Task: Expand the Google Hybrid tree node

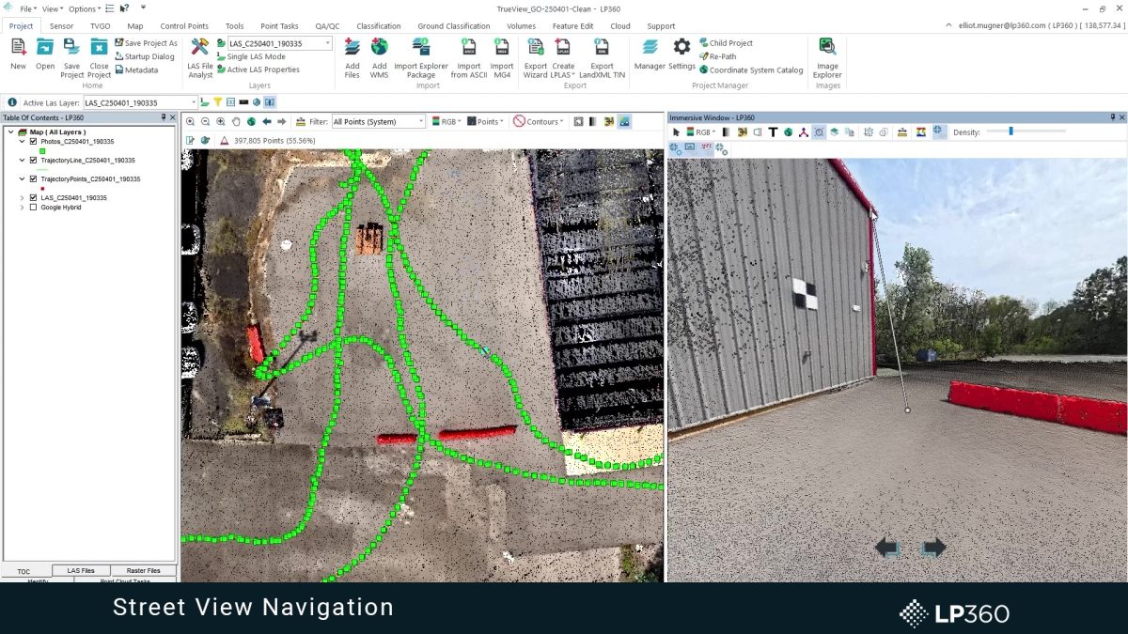Action: click(x=22, y=207)
